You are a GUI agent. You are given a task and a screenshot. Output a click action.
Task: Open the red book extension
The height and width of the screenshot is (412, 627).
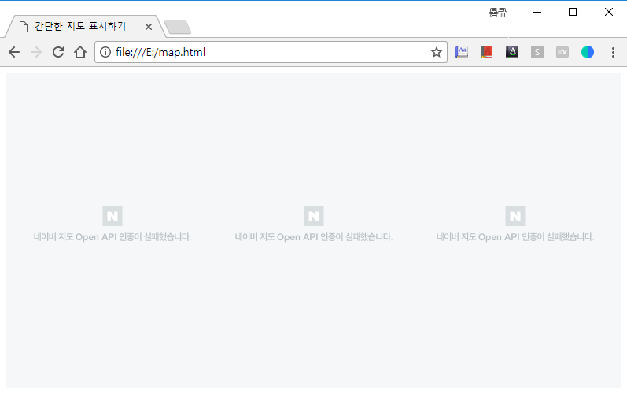(487, 52)
